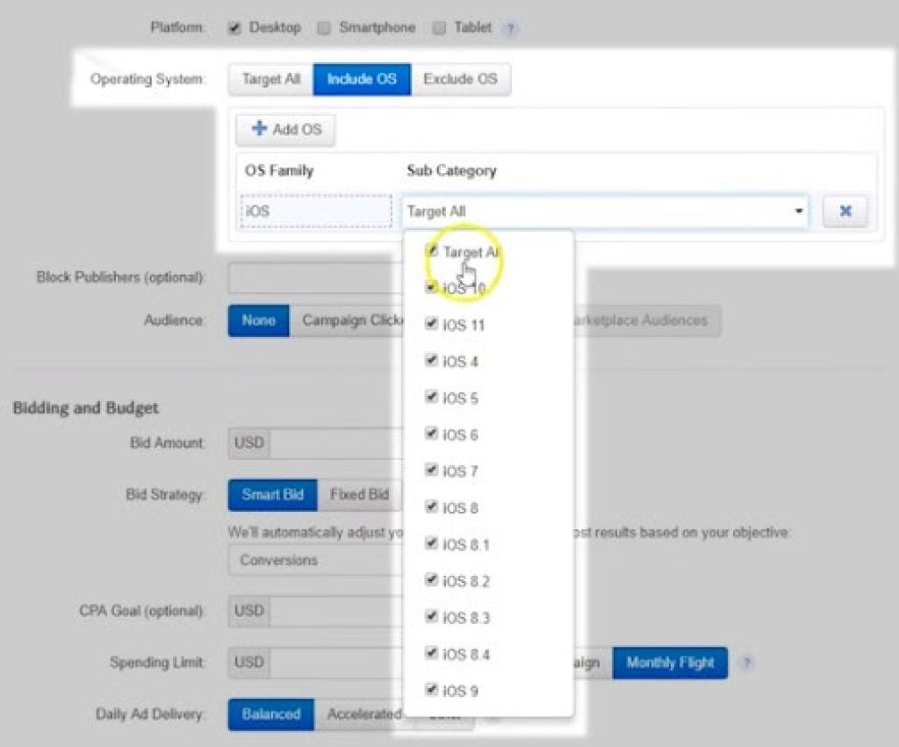This screenshot has width=899, height=747.
Task: Choose the Fixed Bid strategy
Action: [x=358, y=494]
